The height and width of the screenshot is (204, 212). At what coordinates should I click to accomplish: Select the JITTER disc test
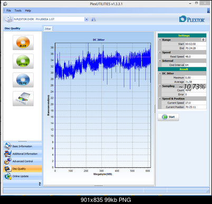(23, 61)
